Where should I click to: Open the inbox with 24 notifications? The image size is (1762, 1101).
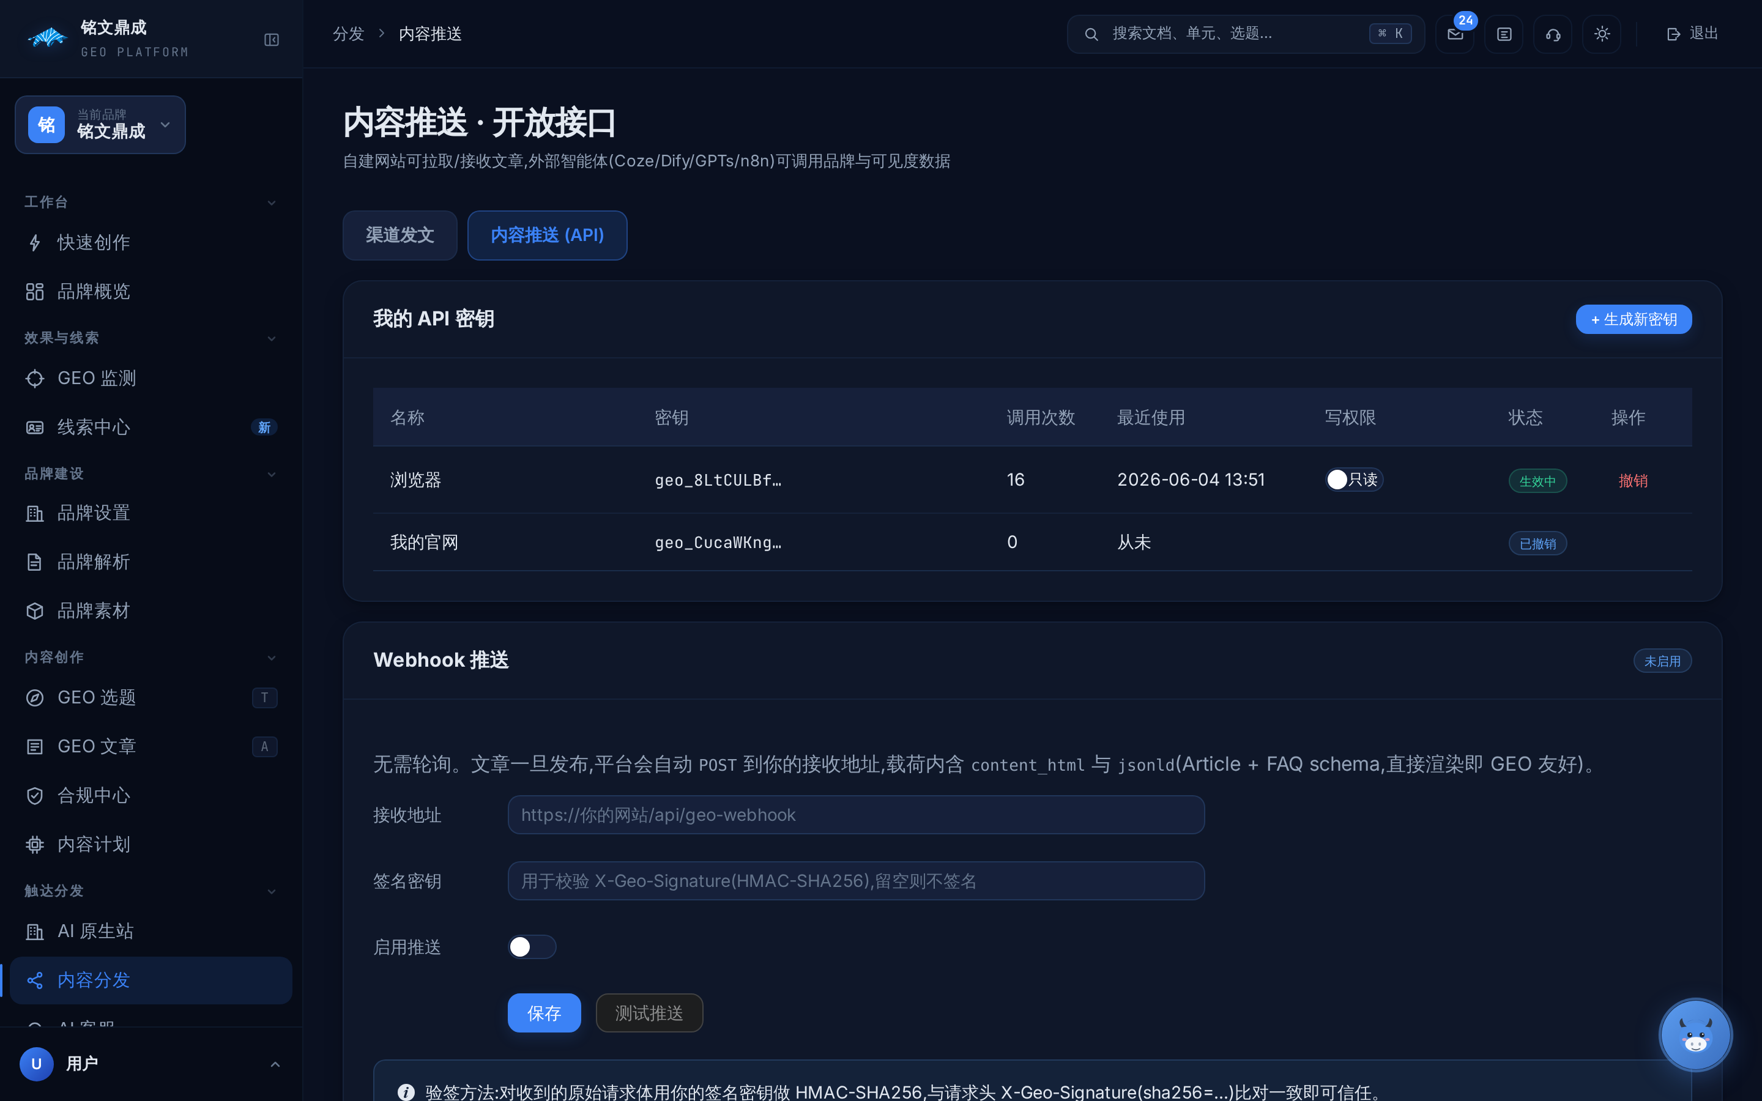[x=1455, y=34]
